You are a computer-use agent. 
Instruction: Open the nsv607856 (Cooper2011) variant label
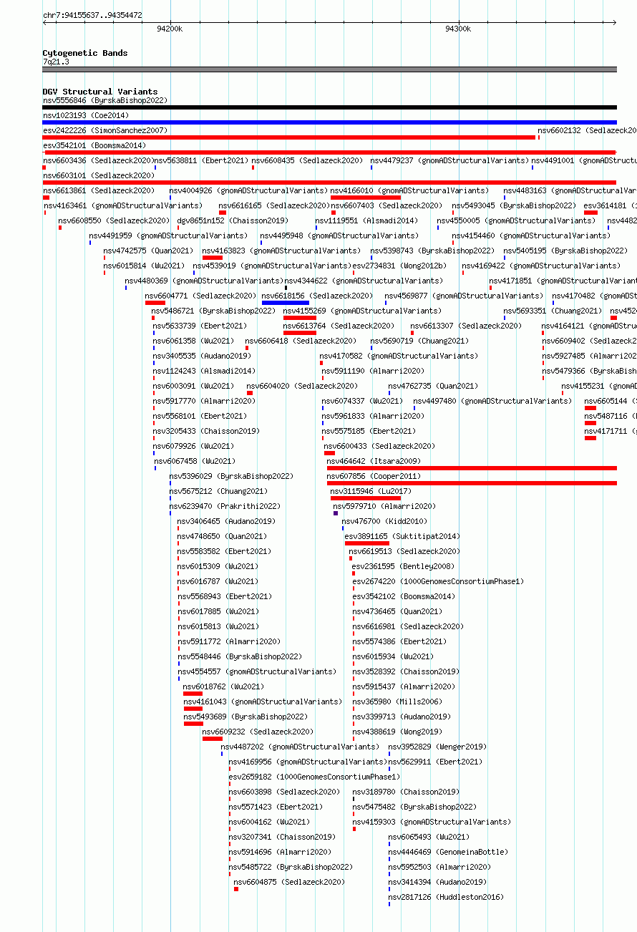374,476
